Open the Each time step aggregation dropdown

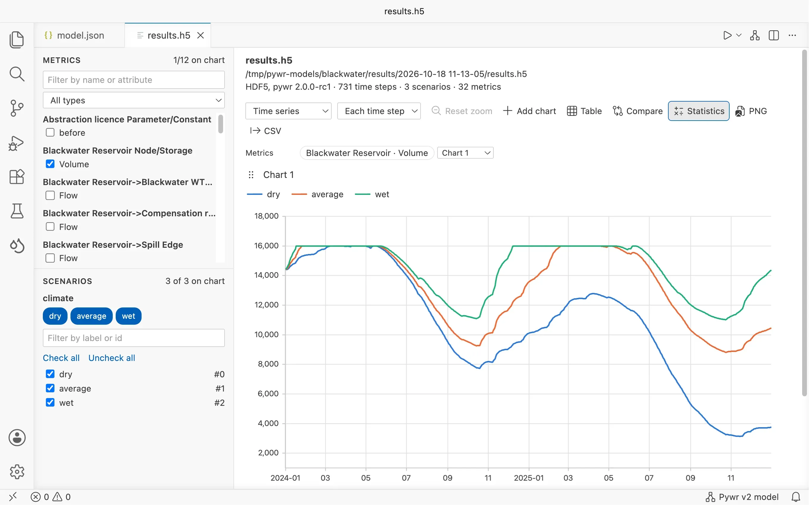pyautogui.click(x=379, y=111)
